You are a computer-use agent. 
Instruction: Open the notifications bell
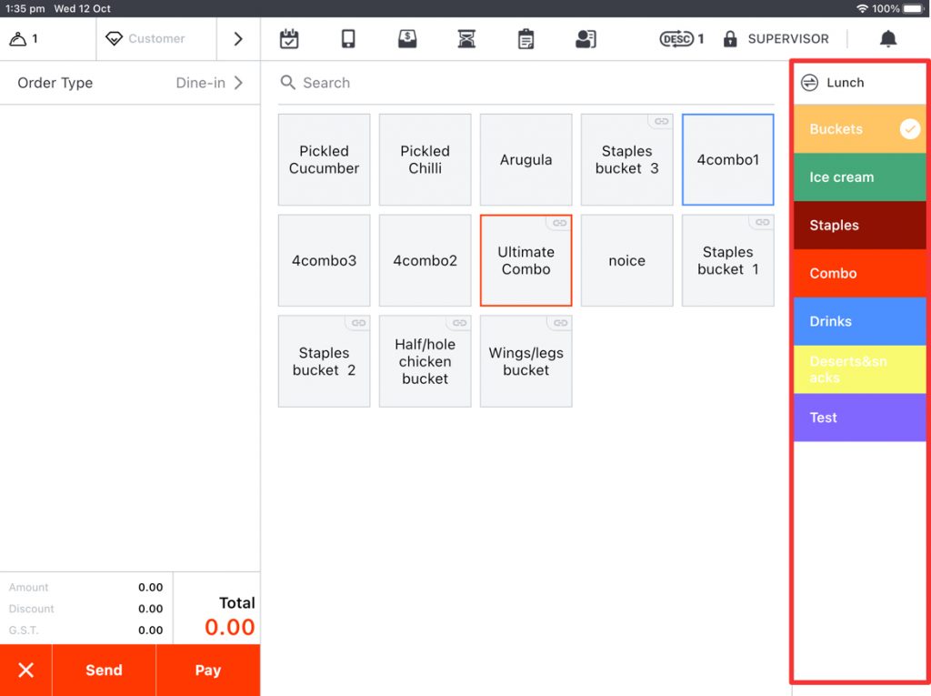[x=888, y=39]
